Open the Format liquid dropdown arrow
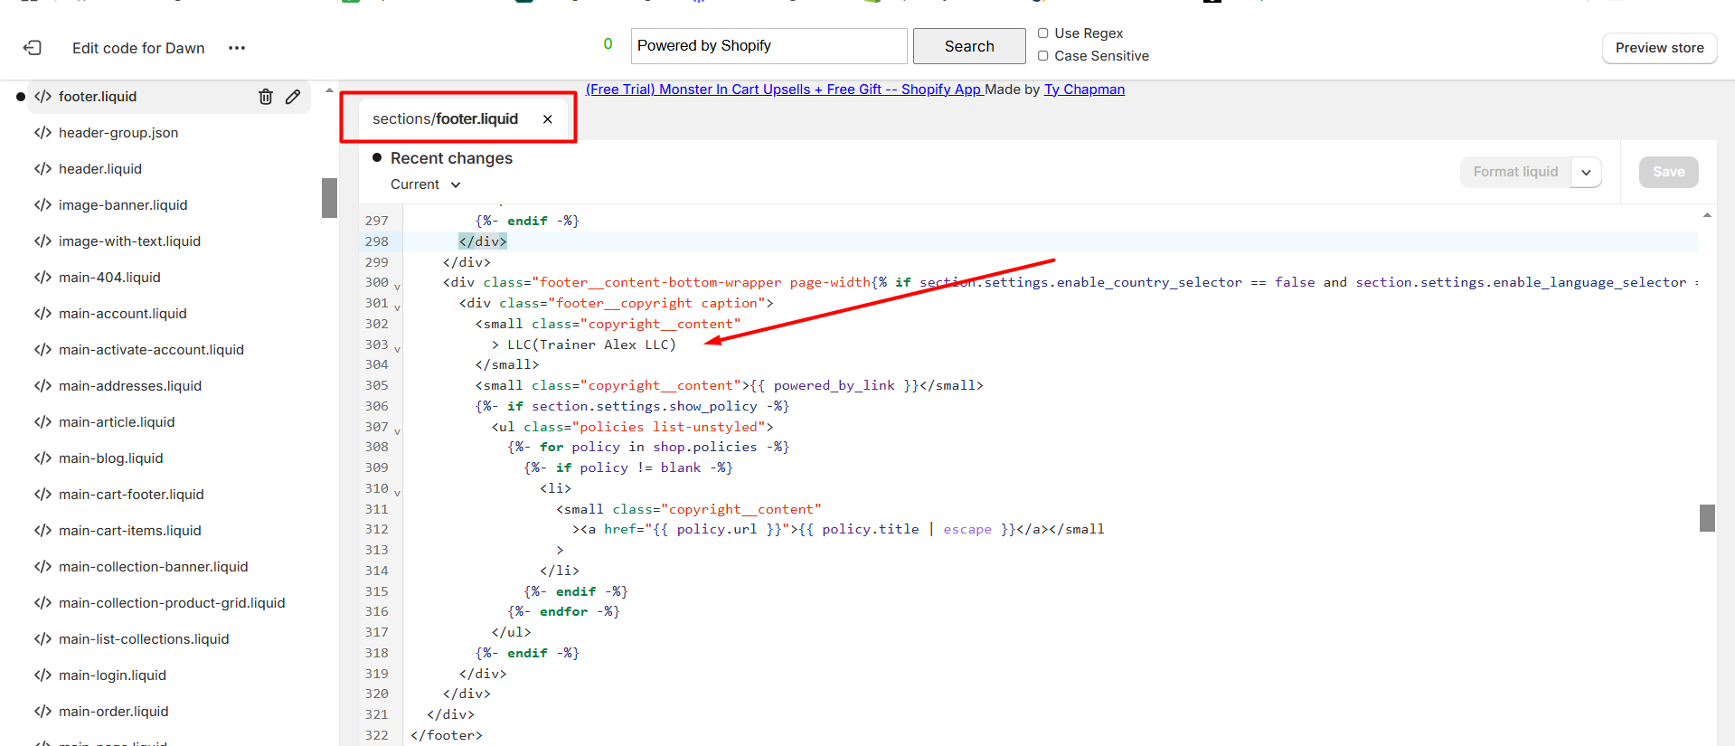 pos(1586,172)
